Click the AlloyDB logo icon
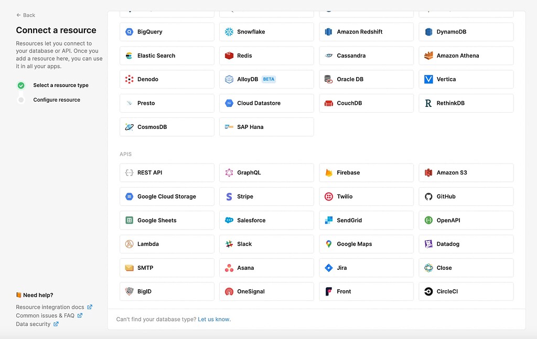Screen dimensions: 537x339 click(x=229, y=79)
